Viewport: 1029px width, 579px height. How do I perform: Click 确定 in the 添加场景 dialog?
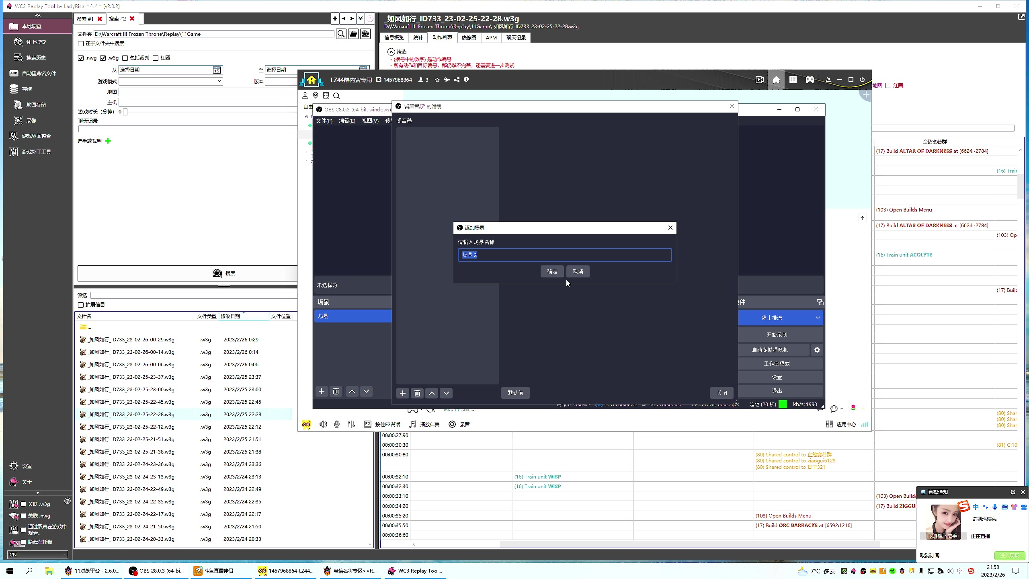click(x=552, y=271)
